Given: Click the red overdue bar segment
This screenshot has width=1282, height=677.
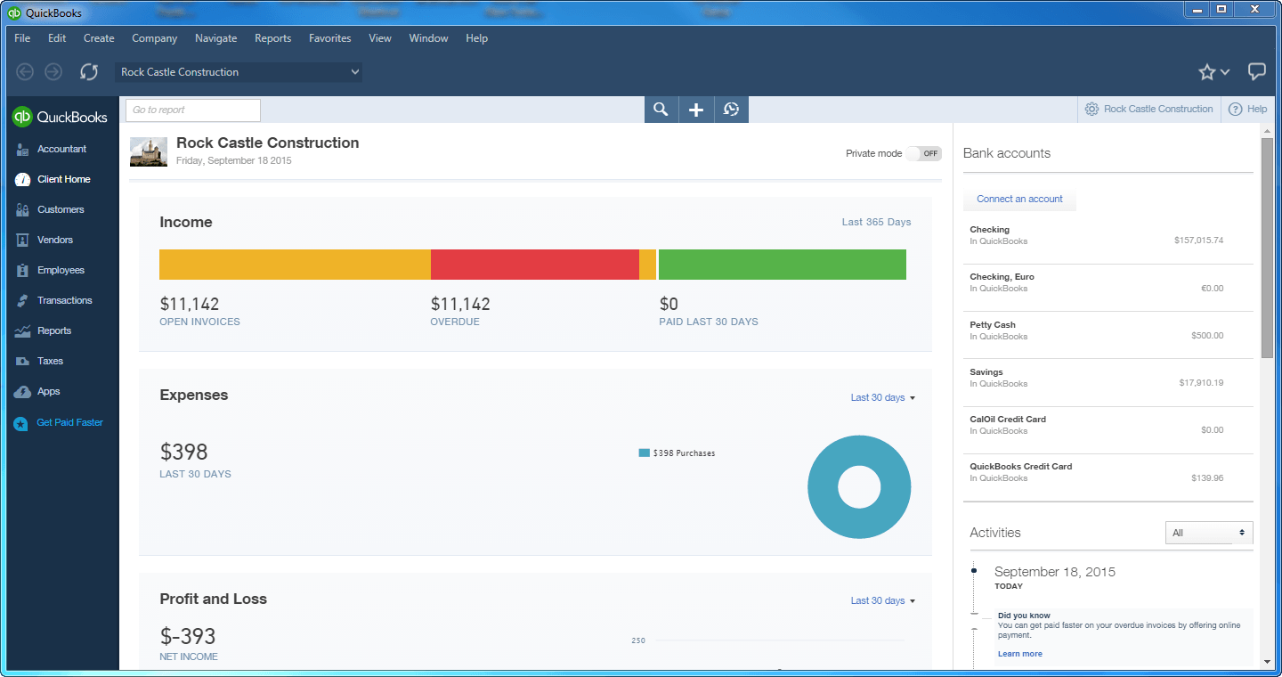Looking at the screenshot, I should [x=535, y=265].
